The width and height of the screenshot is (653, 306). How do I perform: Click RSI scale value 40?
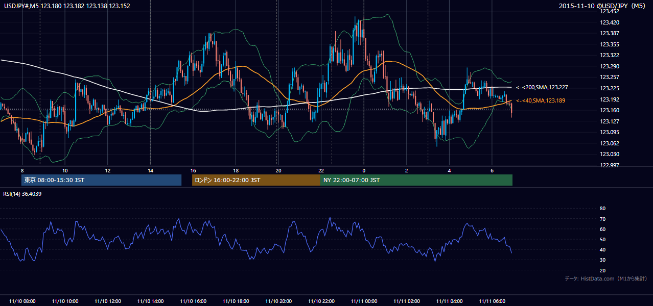(x=602, y=250)
